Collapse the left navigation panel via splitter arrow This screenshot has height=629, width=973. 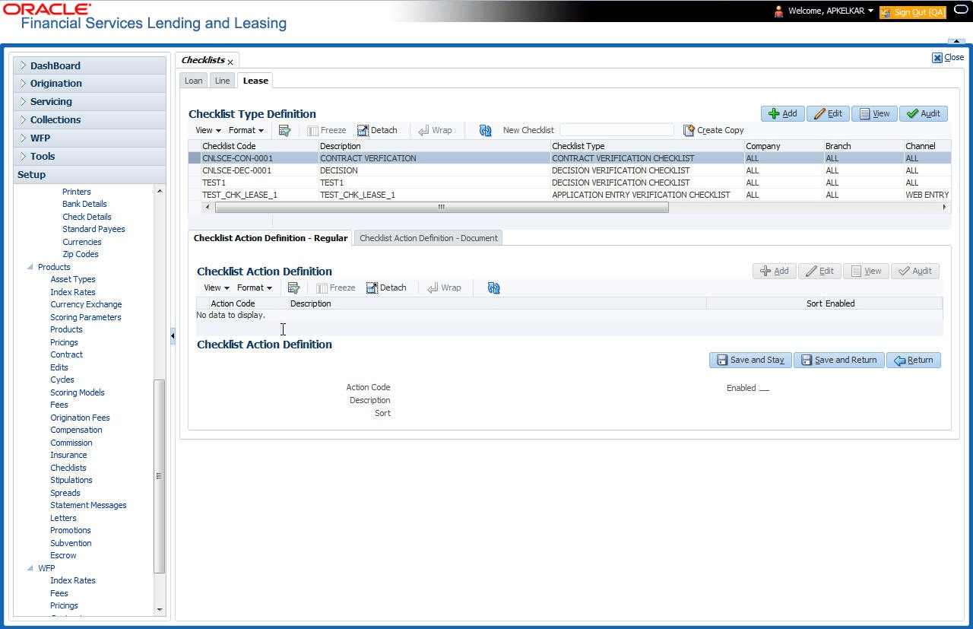(x=173, y=335)
